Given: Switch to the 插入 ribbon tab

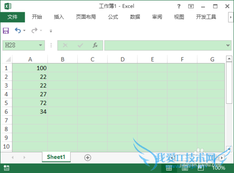Looking at the screenshot, I should tap(59, 17).
